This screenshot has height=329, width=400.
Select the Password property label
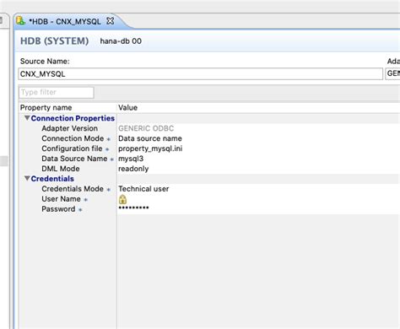coord(58,209)
